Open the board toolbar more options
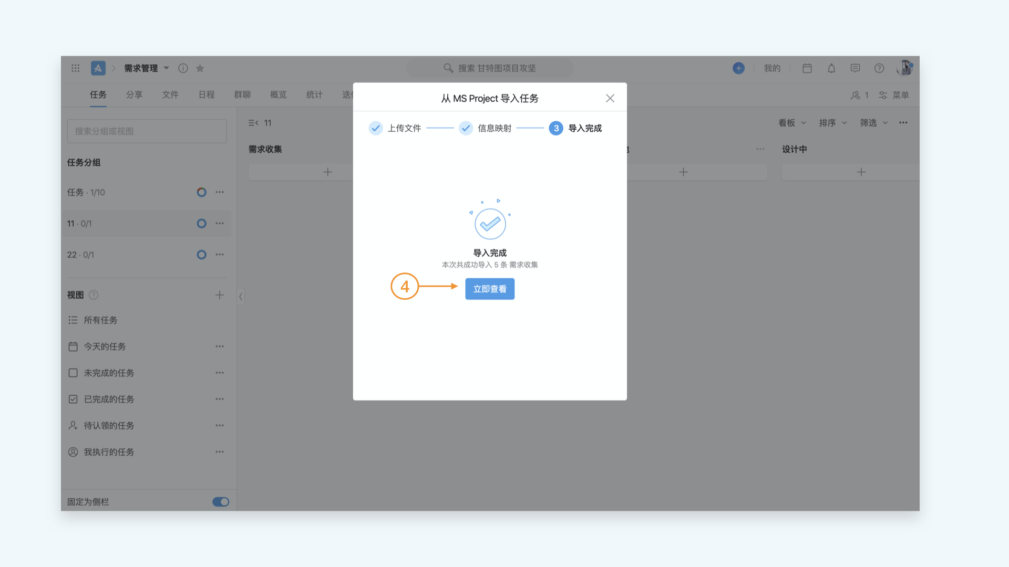This screenshot has height=567, width=1009. click(x=903, y=123)
